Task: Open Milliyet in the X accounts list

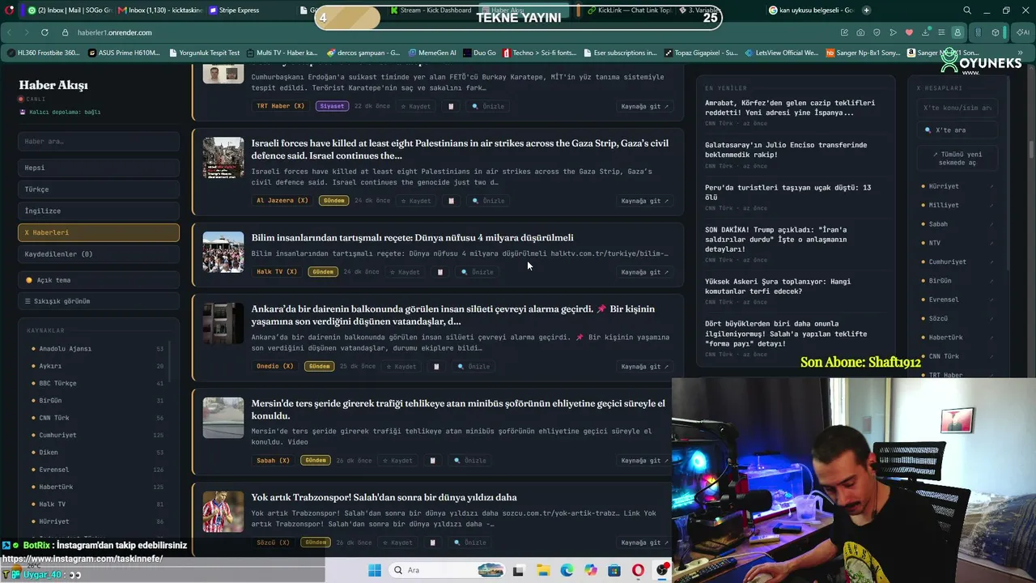Action: pyautogui.click(x=957, y=205)
